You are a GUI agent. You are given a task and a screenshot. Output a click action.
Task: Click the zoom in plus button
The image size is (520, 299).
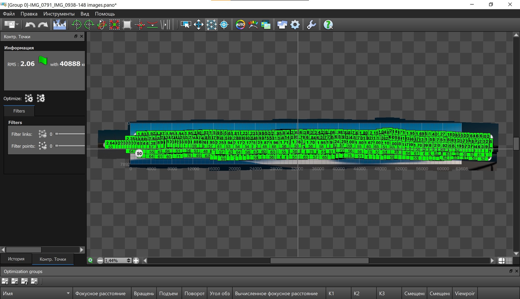pos(136,260)
